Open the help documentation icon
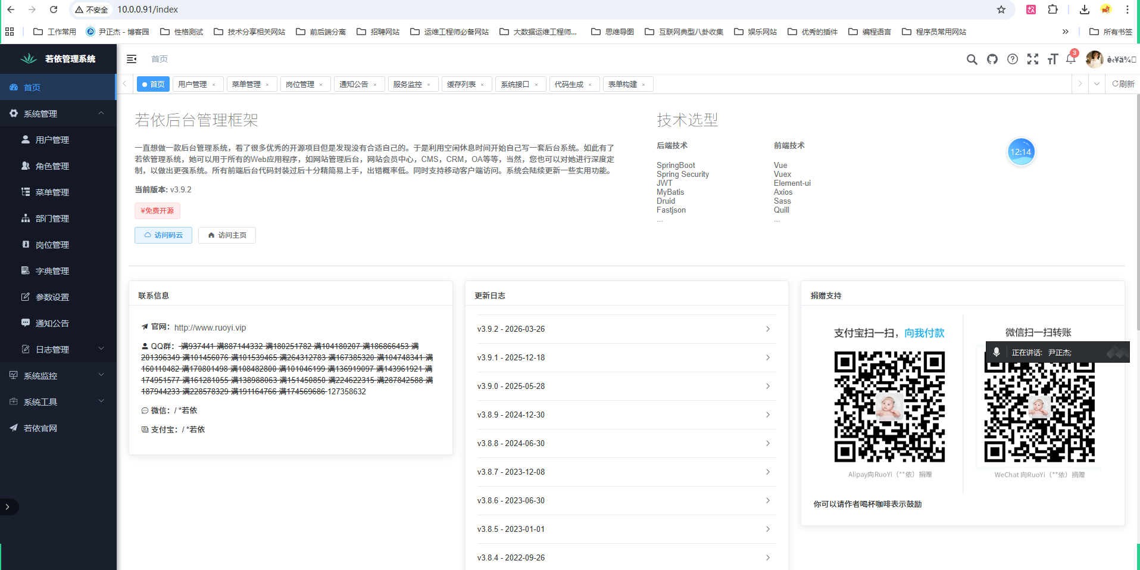 (x=1012, y=59)
